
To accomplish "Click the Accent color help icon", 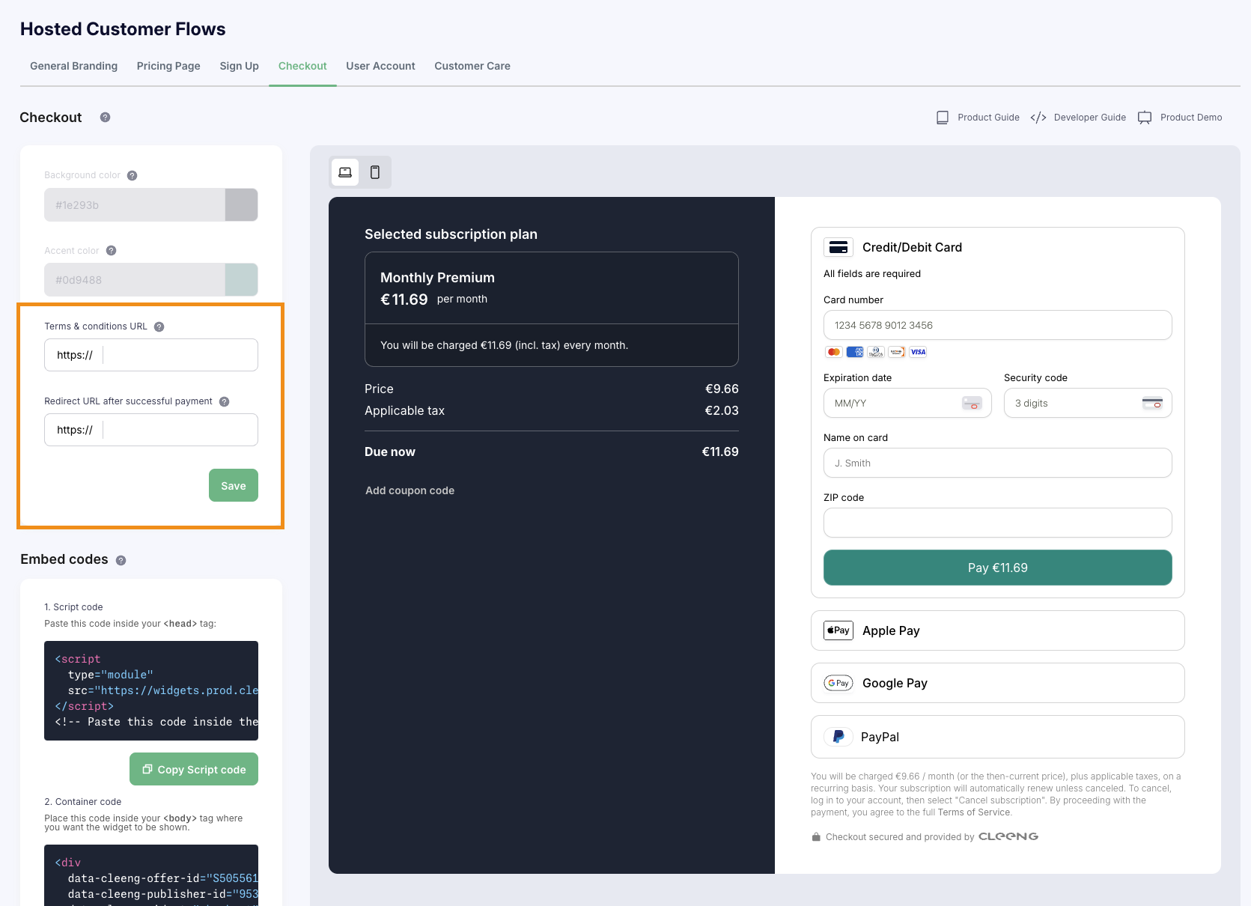I will click(112, 251).
